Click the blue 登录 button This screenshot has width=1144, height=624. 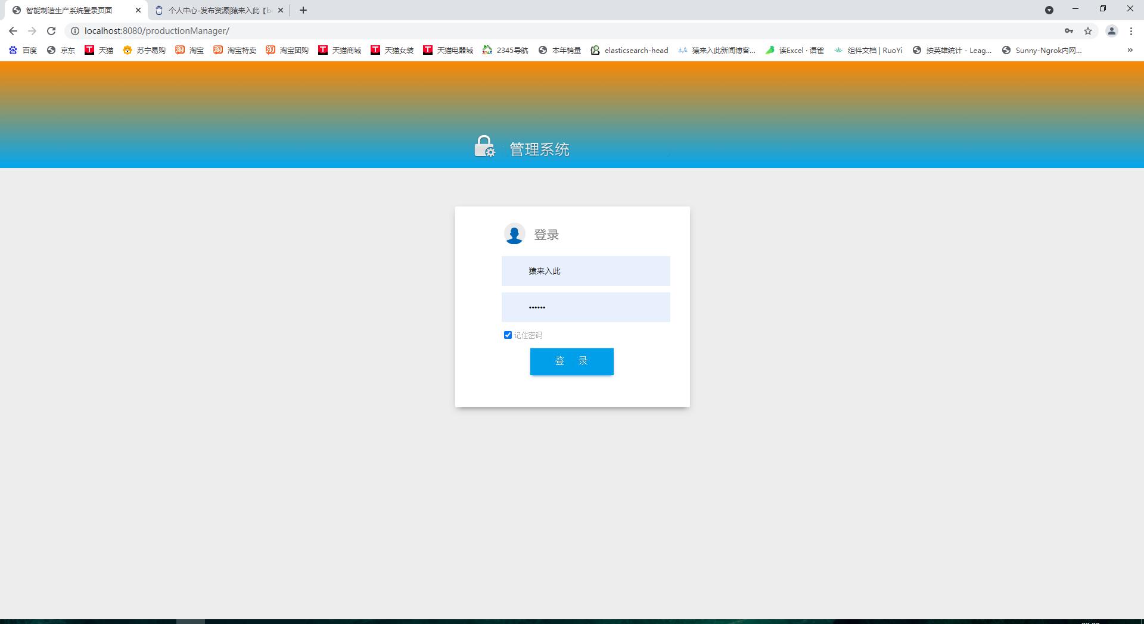pos(572,361)
